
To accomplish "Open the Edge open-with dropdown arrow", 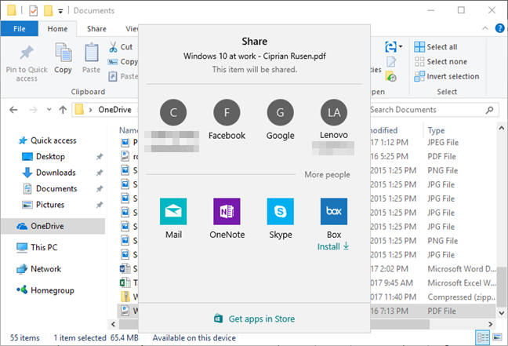I will pyautogui.click(x=401, y=47).
